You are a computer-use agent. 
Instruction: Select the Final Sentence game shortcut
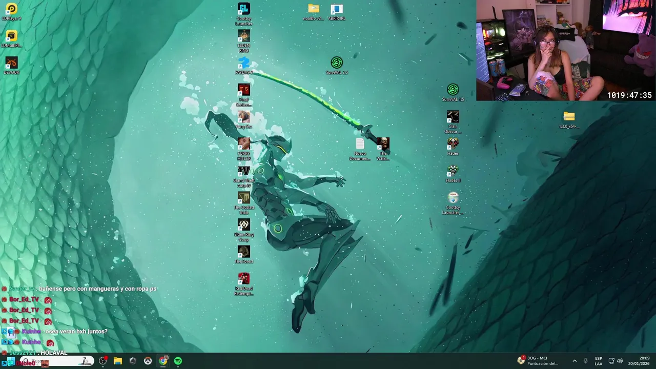243,96
